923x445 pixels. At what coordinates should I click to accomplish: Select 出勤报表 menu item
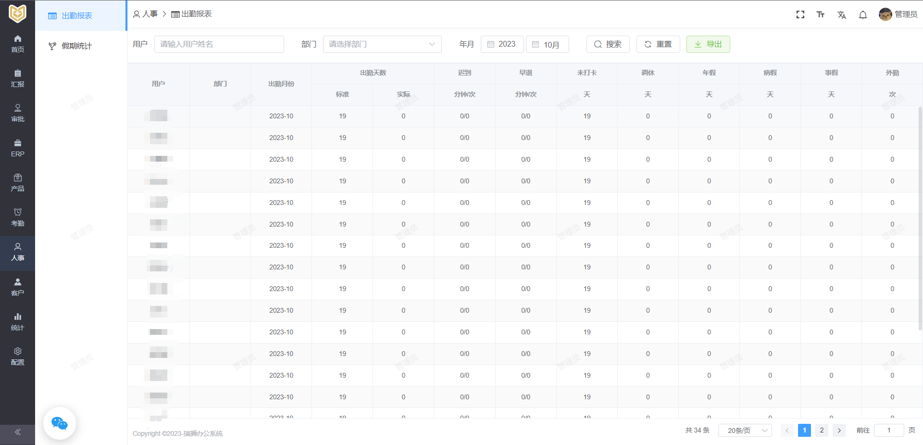(x=77, y=16)
